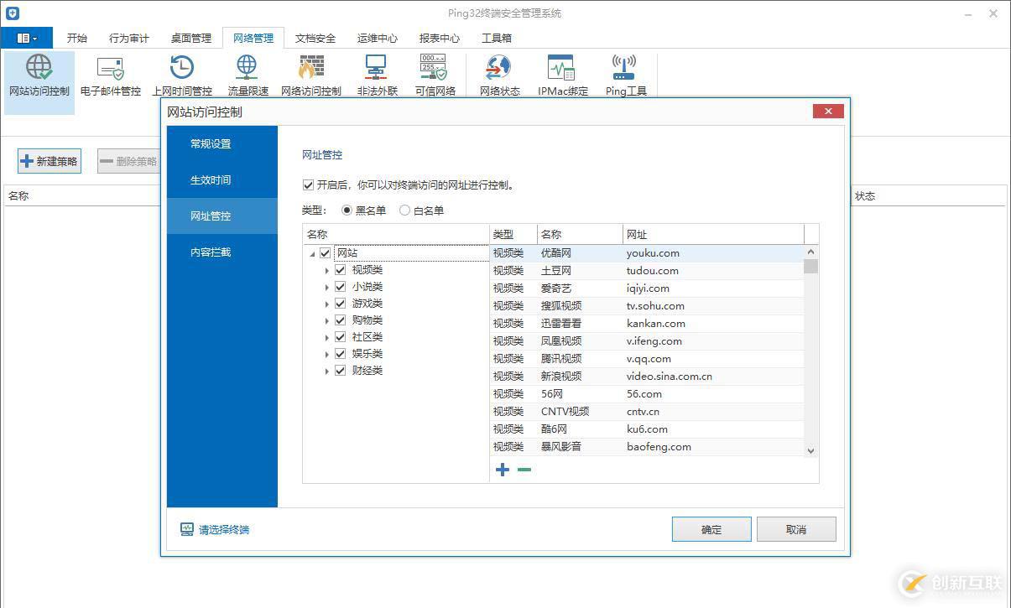This screenshot has height=608, width=1011.
Task: Open the 非法外联 tool
Action: [377, 76]
